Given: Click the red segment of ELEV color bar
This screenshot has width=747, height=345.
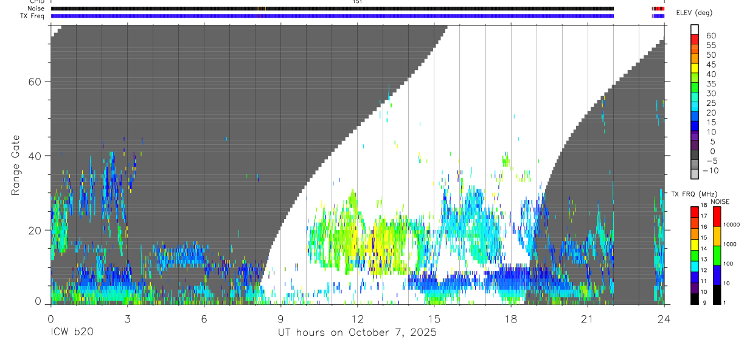Looking at the screenshot, I should tap(695, 39).
